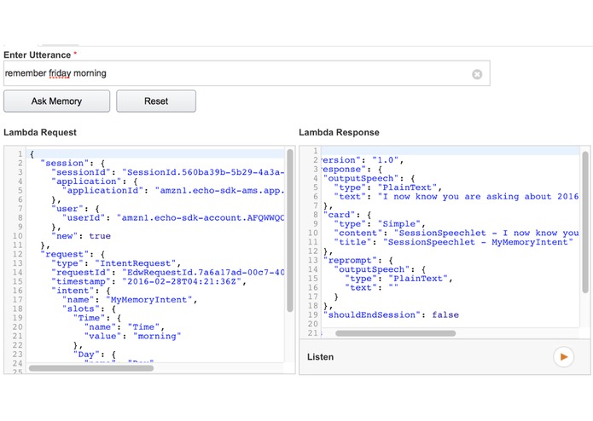593x421 pixels.
Task: Click the "title" line in the response
Action: tap(454, 242)
